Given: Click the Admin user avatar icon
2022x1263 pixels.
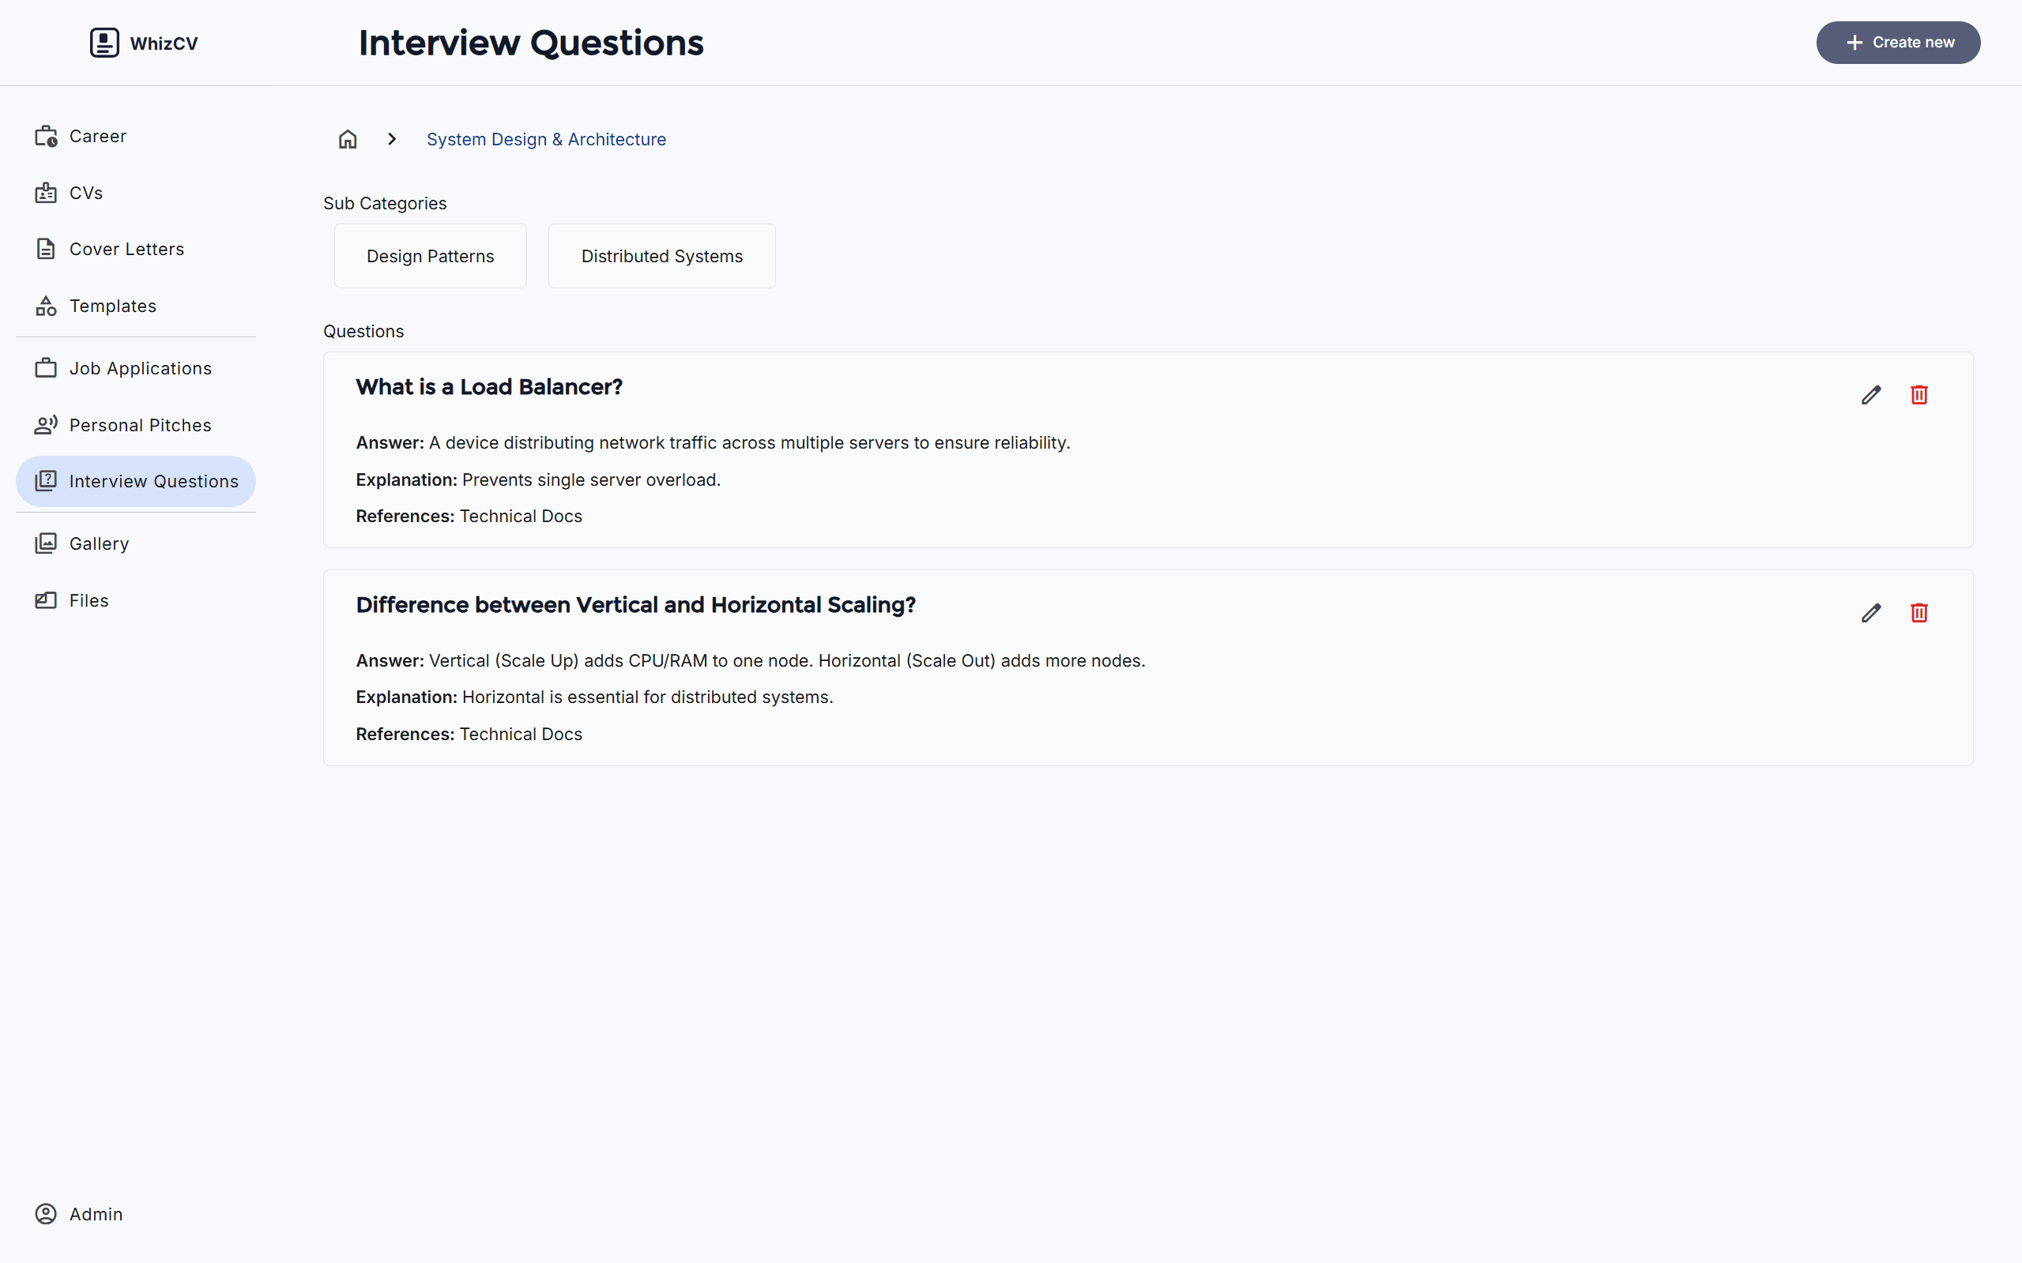Looking at the screenshot, I should [46, 1214].
